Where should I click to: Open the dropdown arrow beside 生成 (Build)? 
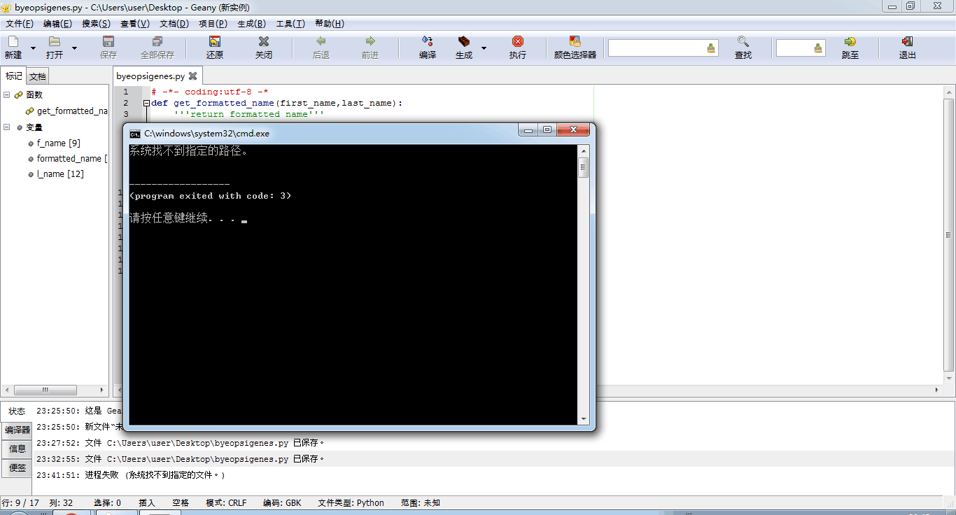[x=484, y=48]
